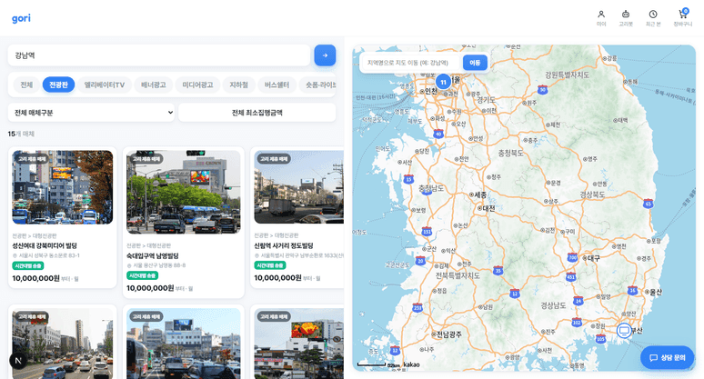
Task: Click the 강남역 search input field
Action: [x=159, y=55]
